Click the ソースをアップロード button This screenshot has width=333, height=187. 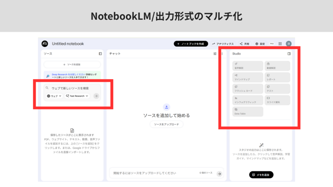coord(166,124)
